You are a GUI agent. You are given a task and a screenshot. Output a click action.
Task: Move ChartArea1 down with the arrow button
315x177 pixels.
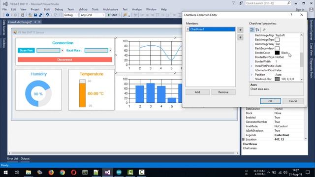[240, 37]
